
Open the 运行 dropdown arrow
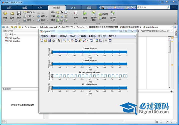pyautogui.click(x=85, y=20)
